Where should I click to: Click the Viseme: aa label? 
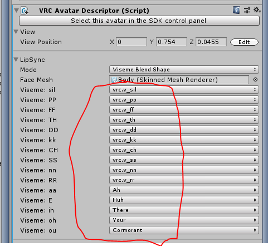click(x=38, y=190)
